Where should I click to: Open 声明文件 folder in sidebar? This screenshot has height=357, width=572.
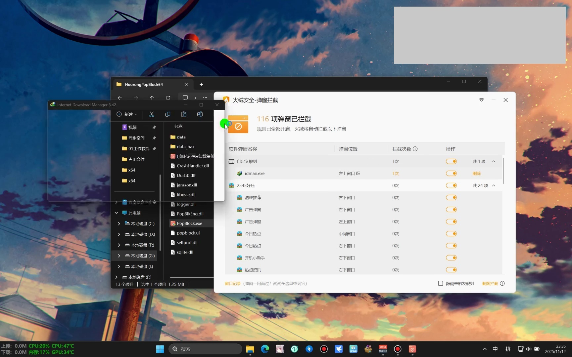tap(136, 159)
